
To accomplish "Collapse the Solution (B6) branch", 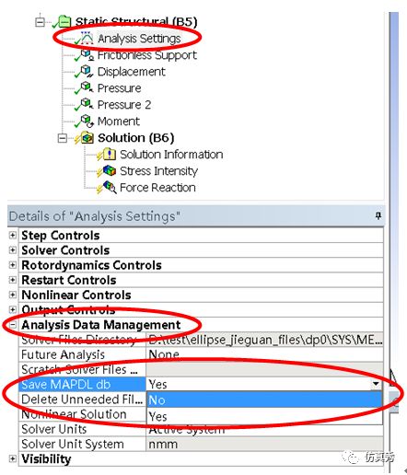I will [62, 138].
